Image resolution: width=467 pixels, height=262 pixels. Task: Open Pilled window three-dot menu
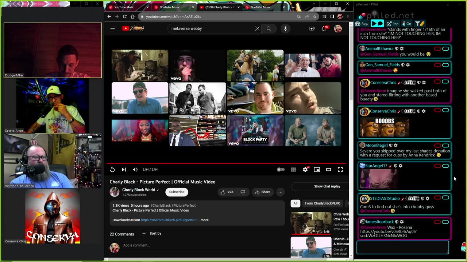(x=448, y=4)
